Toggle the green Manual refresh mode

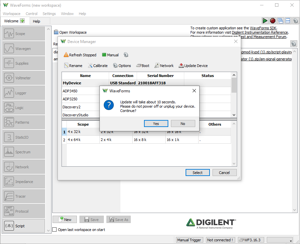(110, 55)
